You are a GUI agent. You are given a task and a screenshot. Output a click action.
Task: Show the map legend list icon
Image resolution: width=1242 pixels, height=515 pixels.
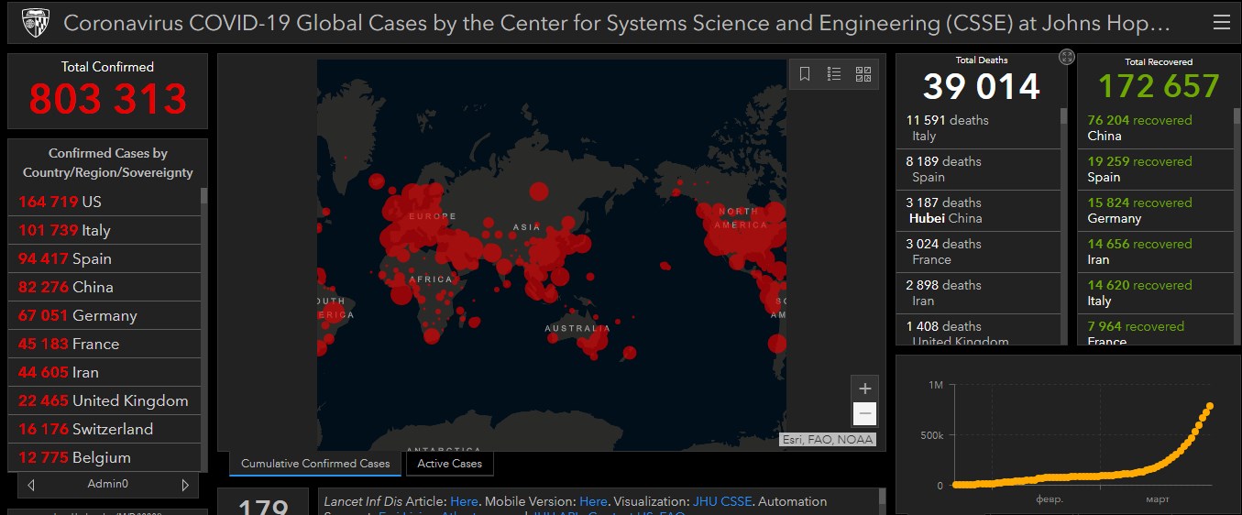tap(834, 74)
